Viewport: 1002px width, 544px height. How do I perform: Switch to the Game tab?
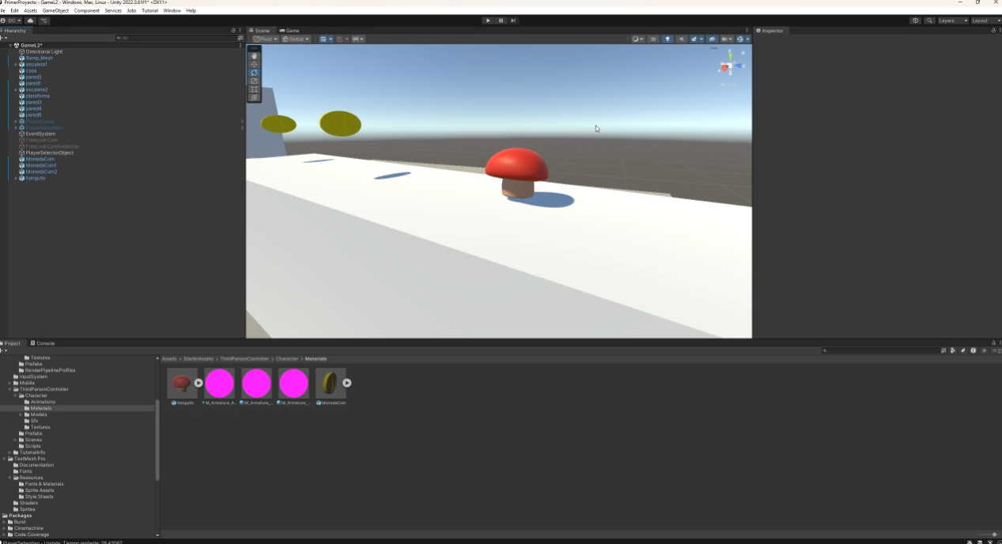tap(289, 30)
